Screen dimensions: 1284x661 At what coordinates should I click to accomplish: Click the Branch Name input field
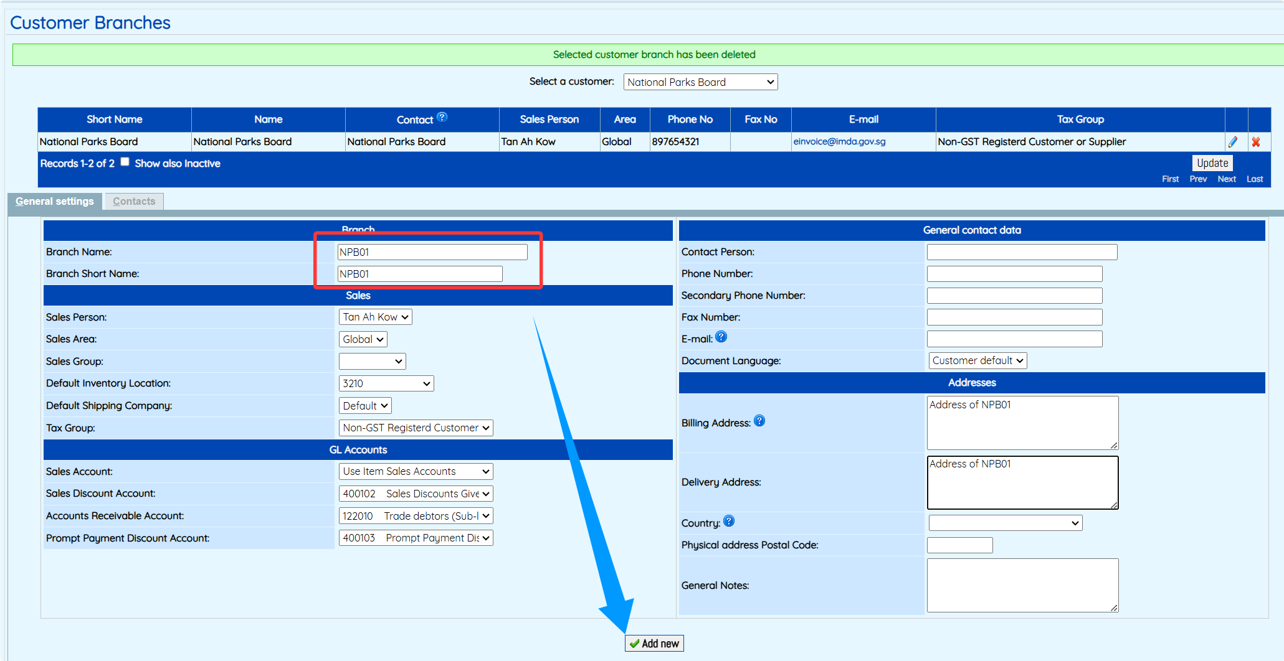click(432, 252)
